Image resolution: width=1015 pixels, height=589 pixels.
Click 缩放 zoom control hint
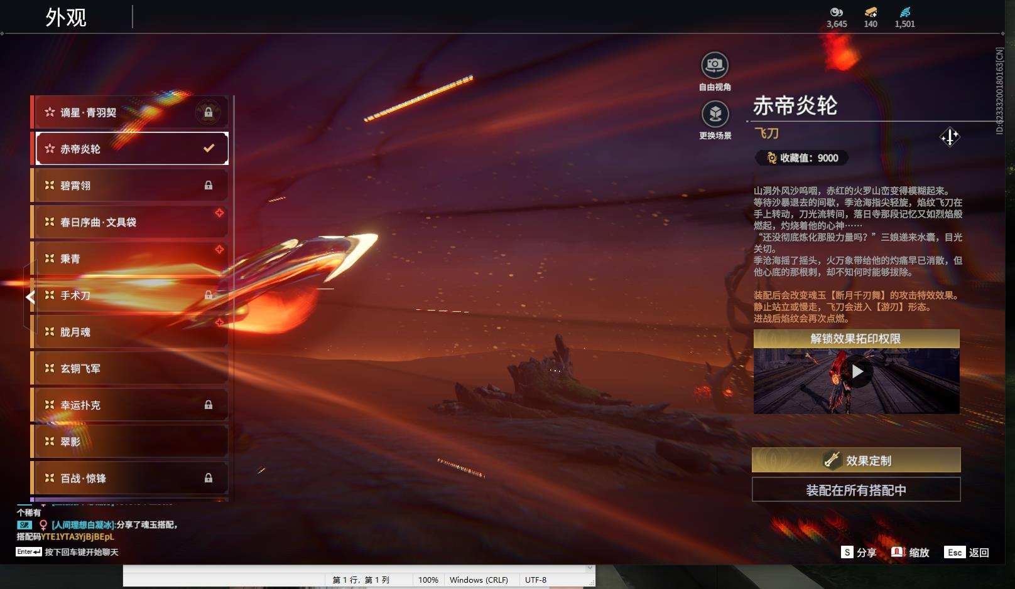click(x=910, y=552)
